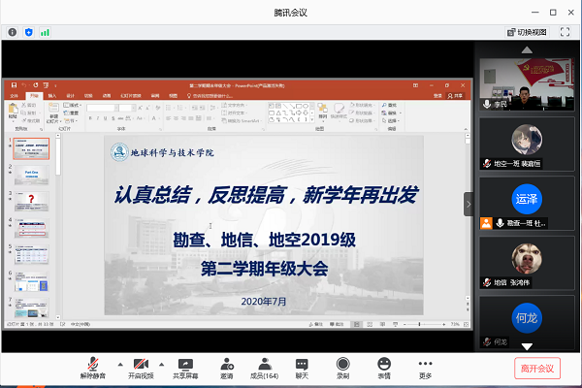Enter fullscreen mode using top-right icon
Image resolution: width=582 pixels, height=388 pixels.
pos(565,32)
